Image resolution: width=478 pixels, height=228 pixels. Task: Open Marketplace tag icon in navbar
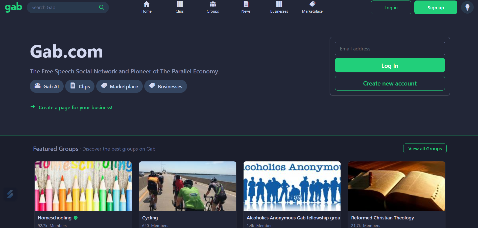coord(312,4)
